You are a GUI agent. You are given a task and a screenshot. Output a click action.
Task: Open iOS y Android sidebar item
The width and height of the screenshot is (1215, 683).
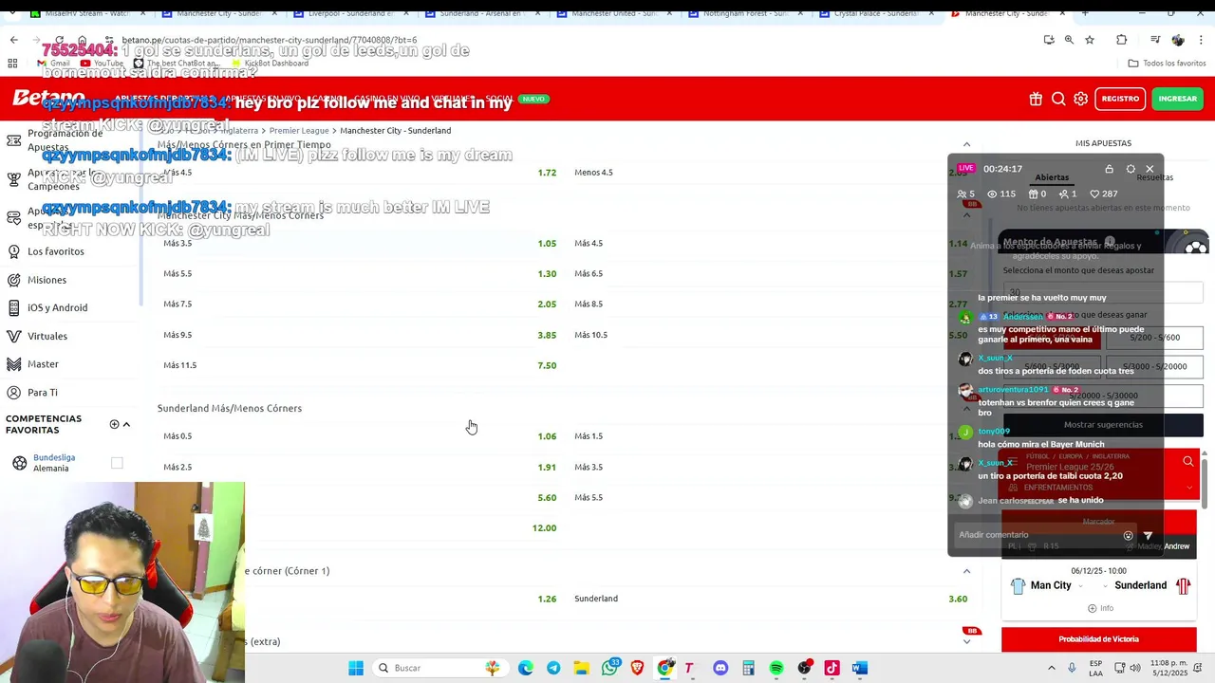tap(57, 307)
